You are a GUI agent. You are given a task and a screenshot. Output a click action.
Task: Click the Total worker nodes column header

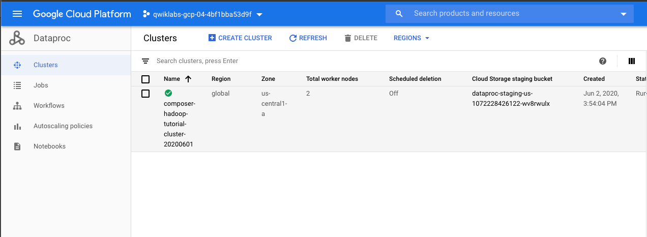(332, 79)
